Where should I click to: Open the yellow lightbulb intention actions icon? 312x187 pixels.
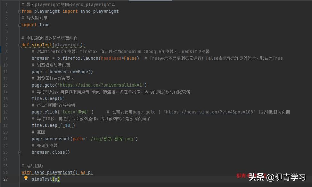pyautogui.click(x=26, y=178)
